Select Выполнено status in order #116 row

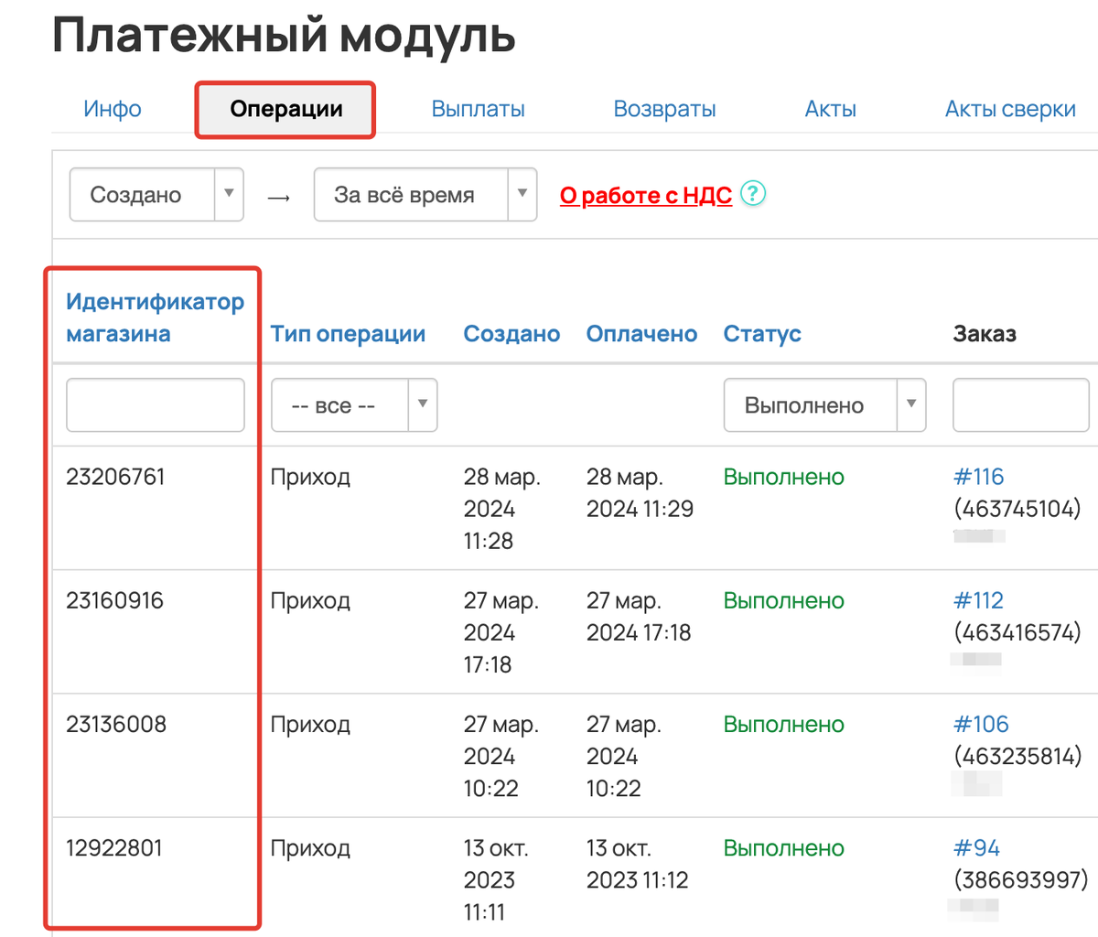coord(784,477)
